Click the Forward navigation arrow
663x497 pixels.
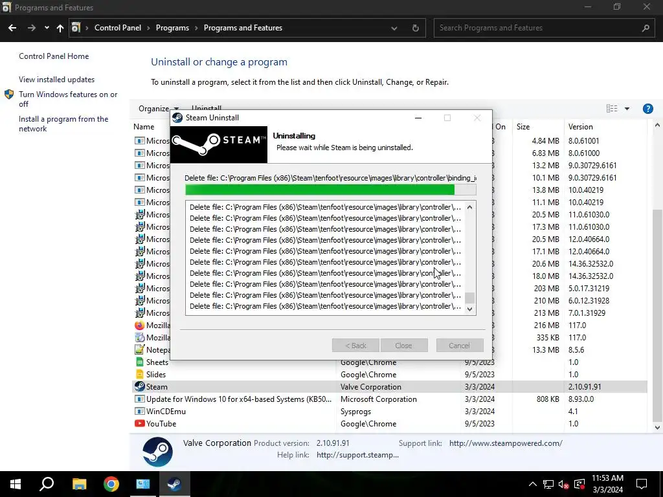pyautogui.click(x=32, y=28)
